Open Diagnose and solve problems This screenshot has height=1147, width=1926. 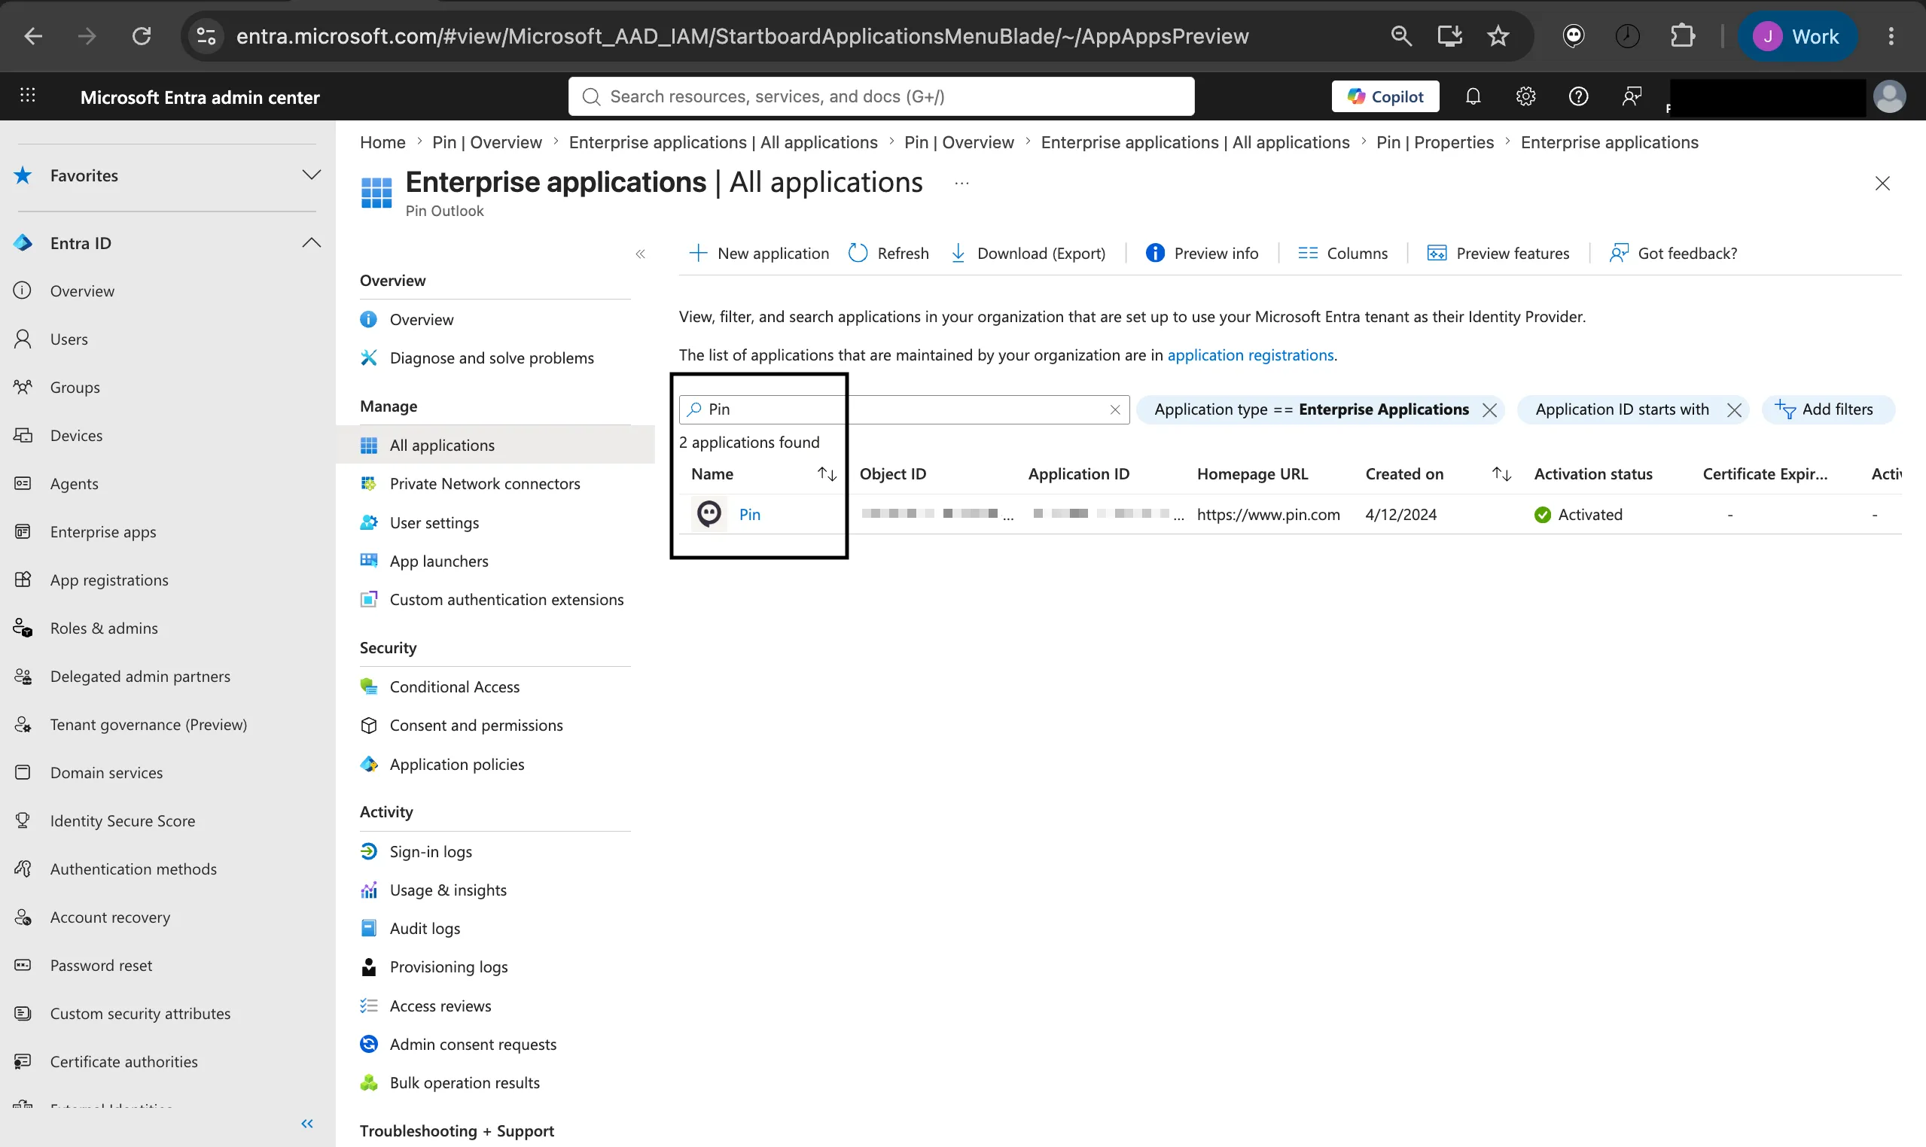(x=492, y=357)
